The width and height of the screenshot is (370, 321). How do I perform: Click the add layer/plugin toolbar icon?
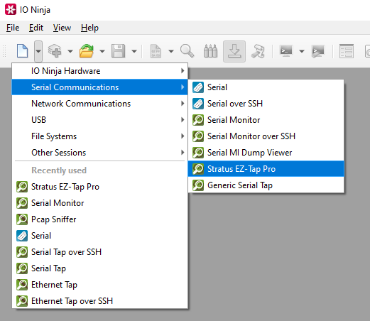(x=55, y=51)
